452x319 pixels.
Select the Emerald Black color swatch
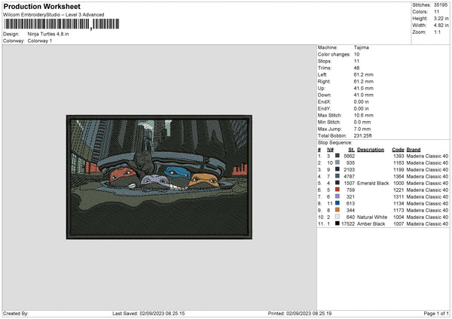337,183
